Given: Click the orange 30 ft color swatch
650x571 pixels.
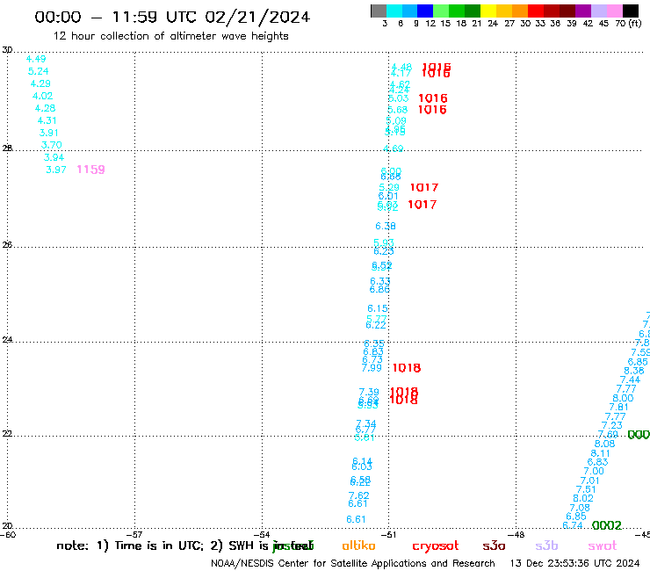Looking at the screenshot, I should tap(520, 11).
